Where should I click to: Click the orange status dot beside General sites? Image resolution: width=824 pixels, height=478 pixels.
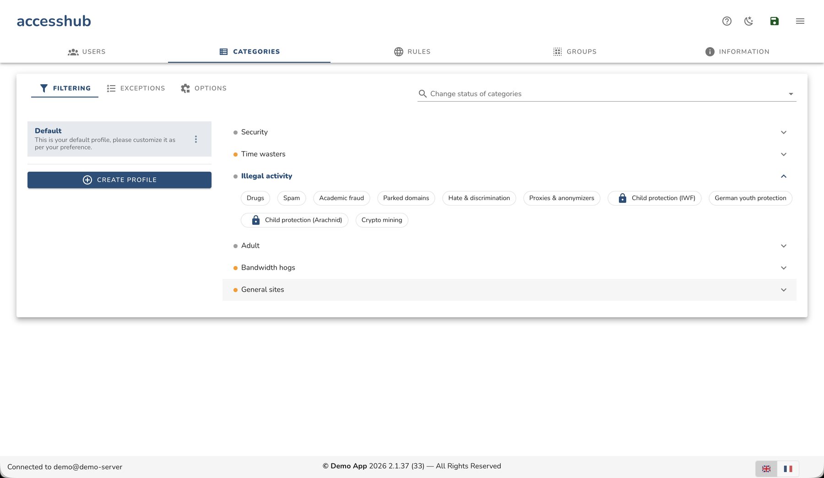pos(235,290)
